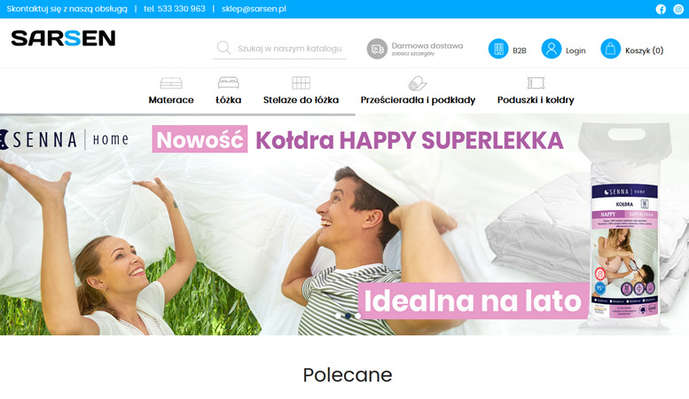Click the search magnifier icon
Screen dimensions: 689x399
[223, 48]
